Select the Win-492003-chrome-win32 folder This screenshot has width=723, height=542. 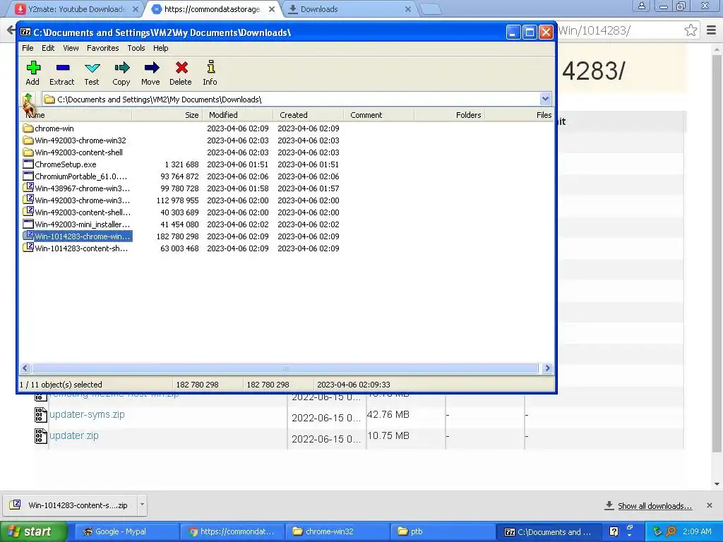(x=74, y=140)
